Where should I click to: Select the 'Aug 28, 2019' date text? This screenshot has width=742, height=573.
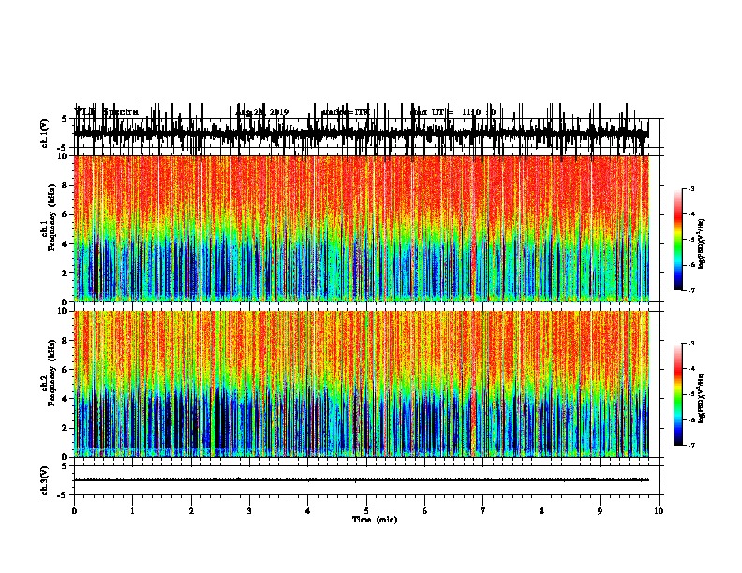click(x=261, y=112)
